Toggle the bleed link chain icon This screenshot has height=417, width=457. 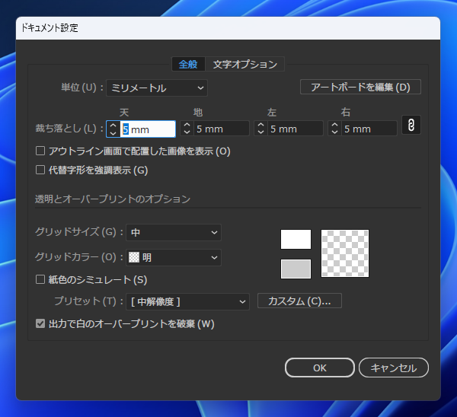[x=411, y=126]
